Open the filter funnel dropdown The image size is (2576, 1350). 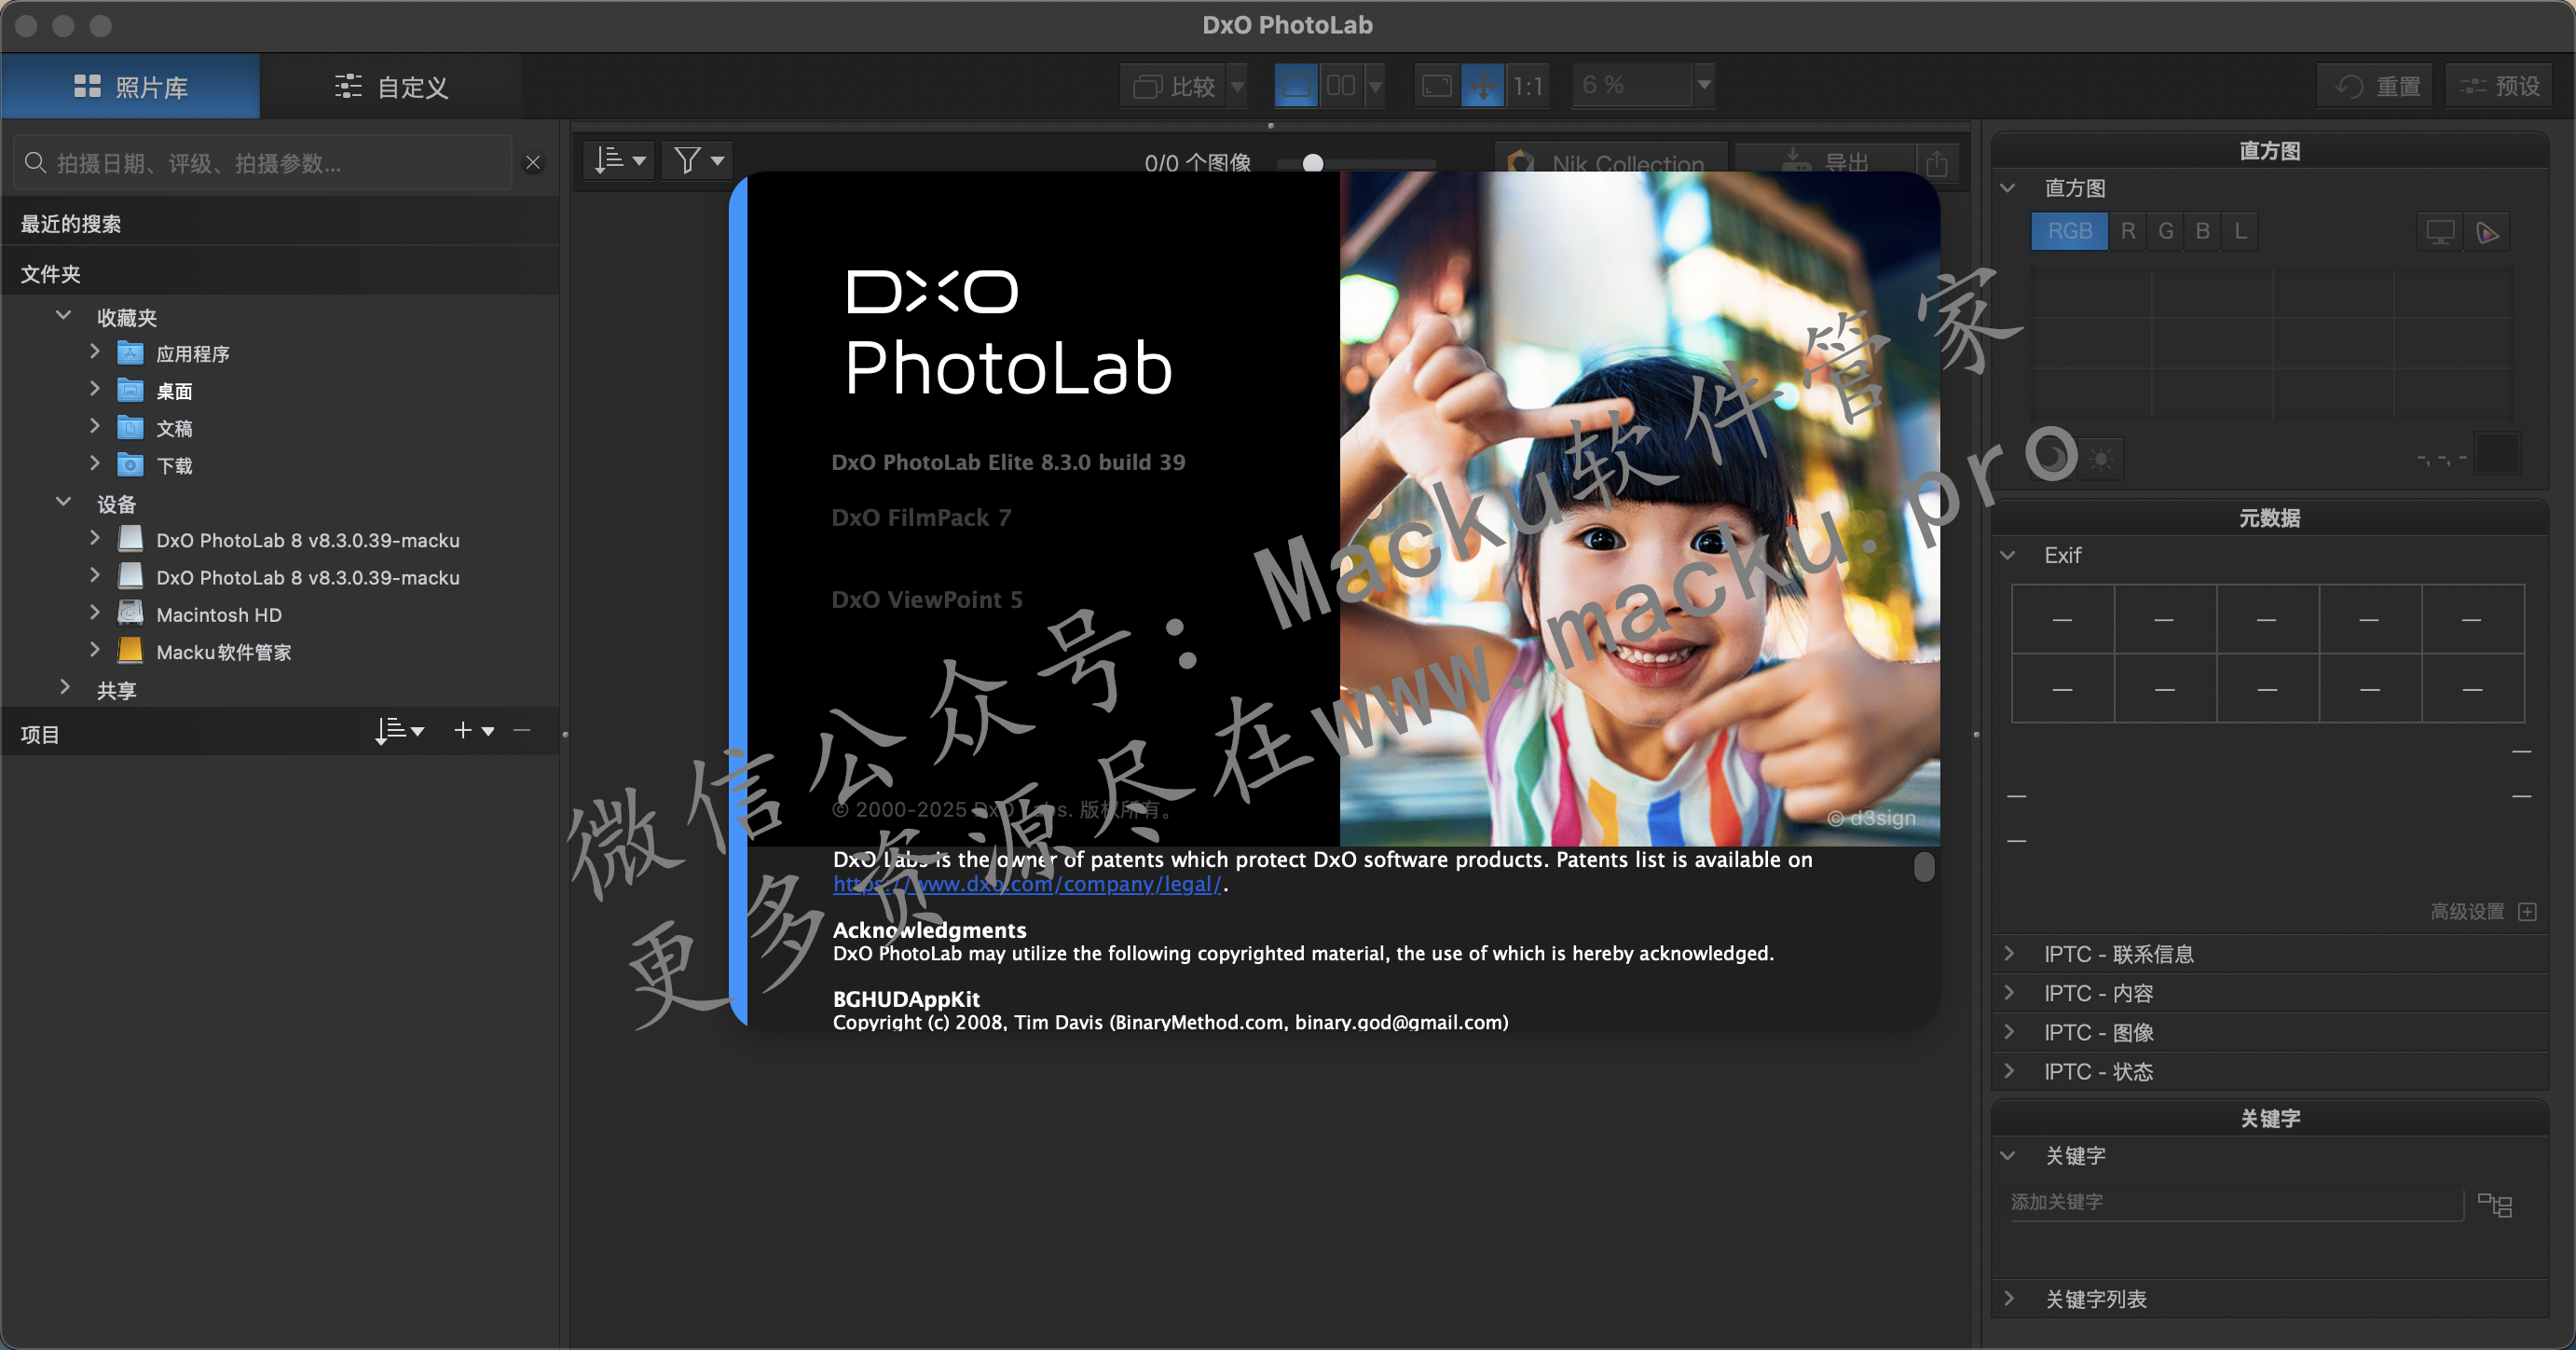(x=698, y=160)
